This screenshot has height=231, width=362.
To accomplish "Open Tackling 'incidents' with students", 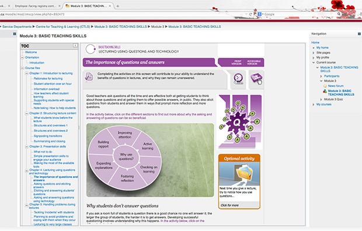I will coord(54,212).
